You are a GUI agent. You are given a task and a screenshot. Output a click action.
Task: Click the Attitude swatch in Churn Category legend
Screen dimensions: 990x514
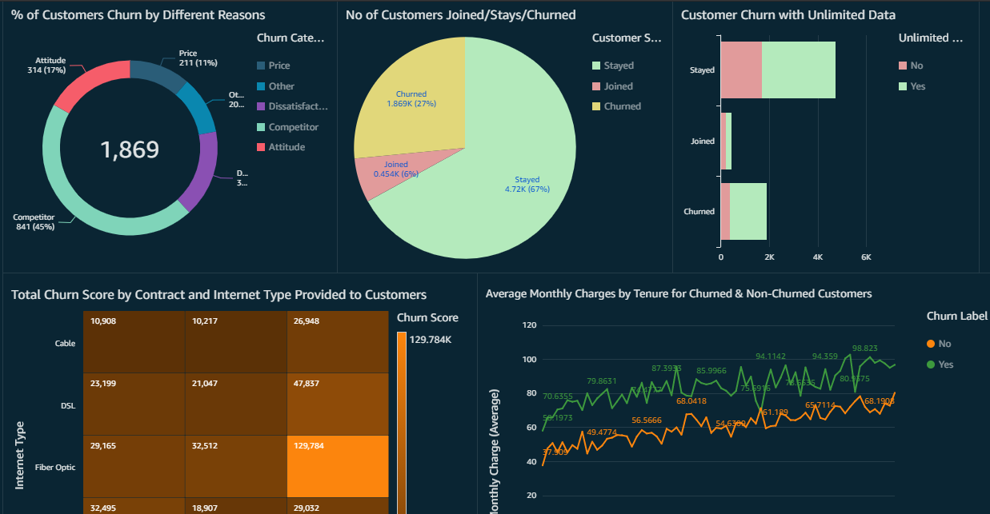click(261, 147)
